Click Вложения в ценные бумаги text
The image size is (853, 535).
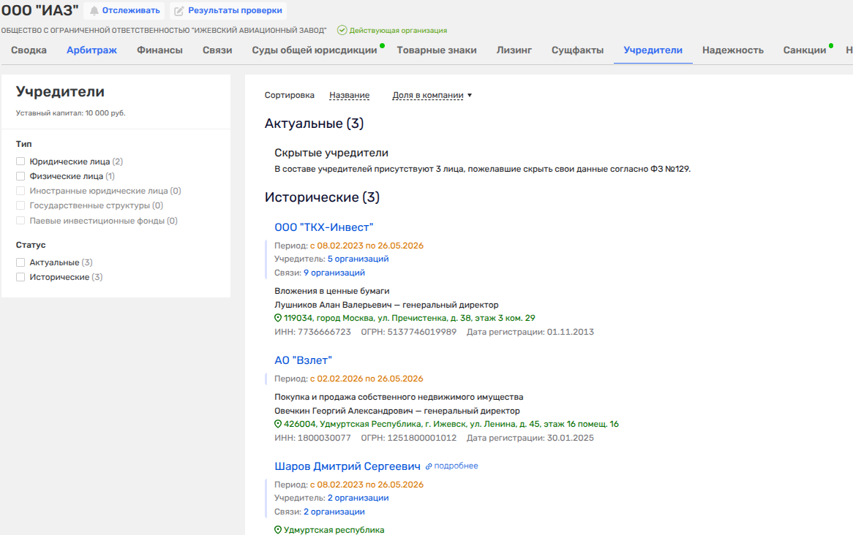(x=332, y=291)
